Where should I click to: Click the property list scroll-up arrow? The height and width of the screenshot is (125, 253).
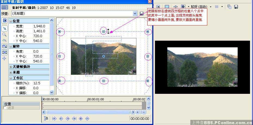tap(52, 20)
